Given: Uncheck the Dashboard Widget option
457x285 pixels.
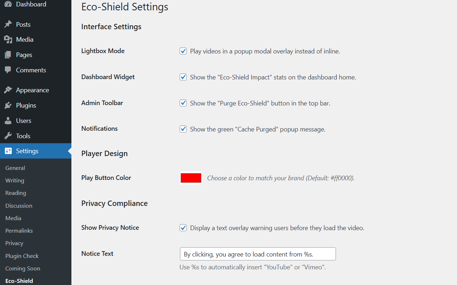Looking at the screenshot, I should (183, 77).
